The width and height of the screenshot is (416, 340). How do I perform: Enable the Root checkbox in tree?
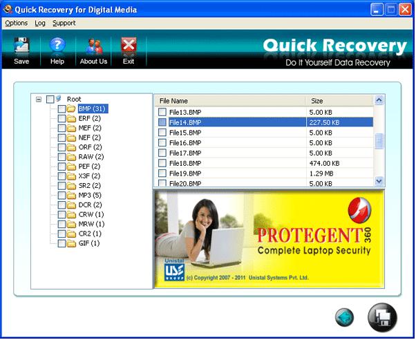[x=50, y=99]
